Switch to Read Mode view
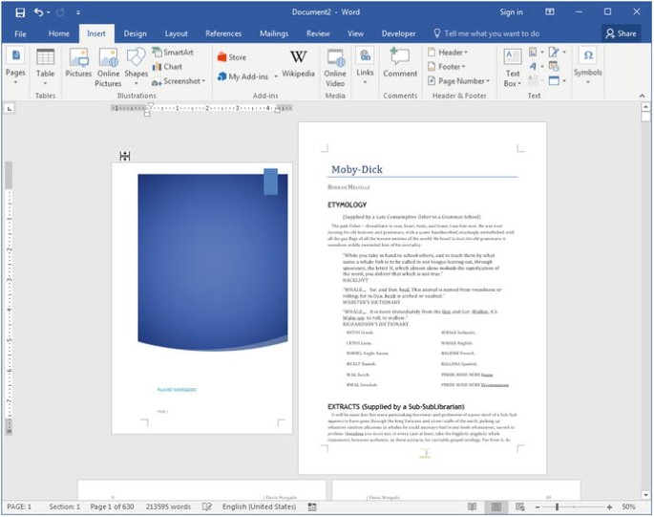Viewport: 654px width, 517px height. pyautogui.click(x=473, y=506)
